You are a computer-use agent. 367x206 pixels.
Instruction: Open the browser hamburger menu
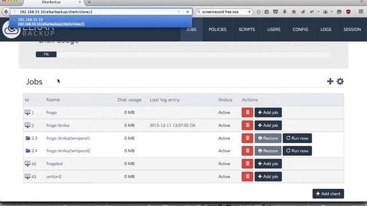(x=361, y=11)
